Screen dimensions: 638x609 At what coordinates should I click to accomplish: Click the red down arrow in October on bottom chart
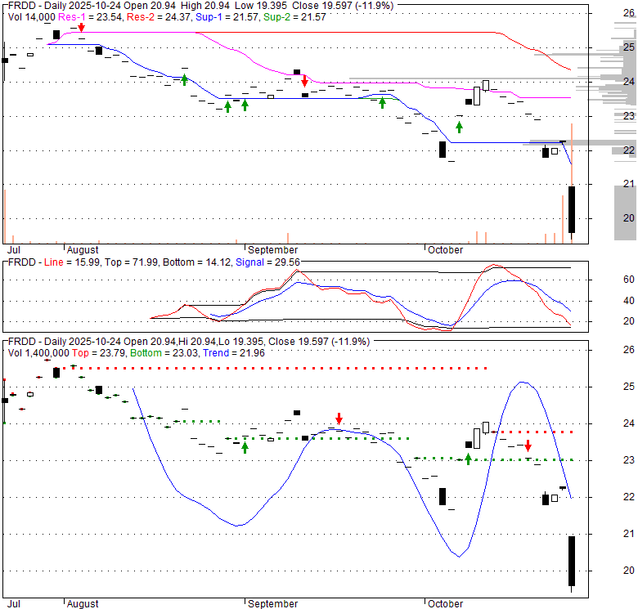tap(528, 446)
